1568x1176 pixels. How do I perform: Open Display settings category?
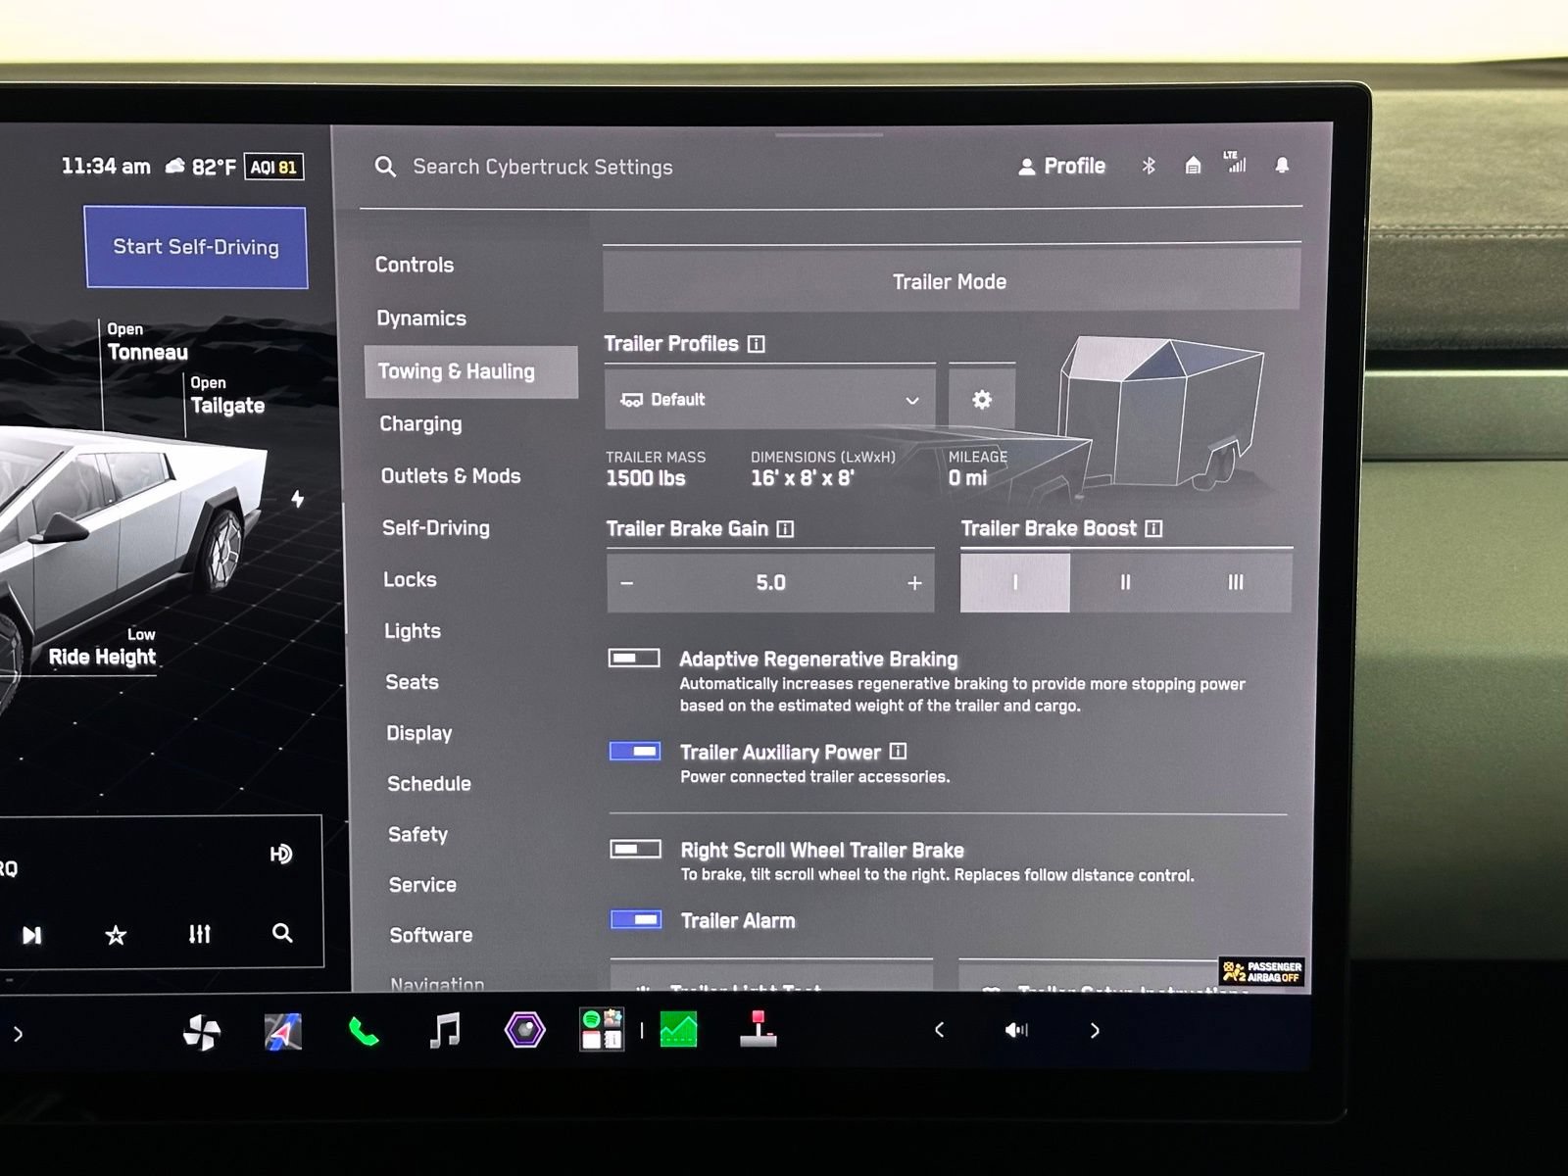[419, 733]
